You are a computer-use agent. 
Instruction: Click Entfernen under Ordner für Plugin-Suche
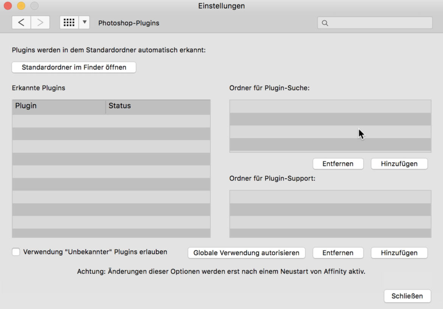coord(338,164)
